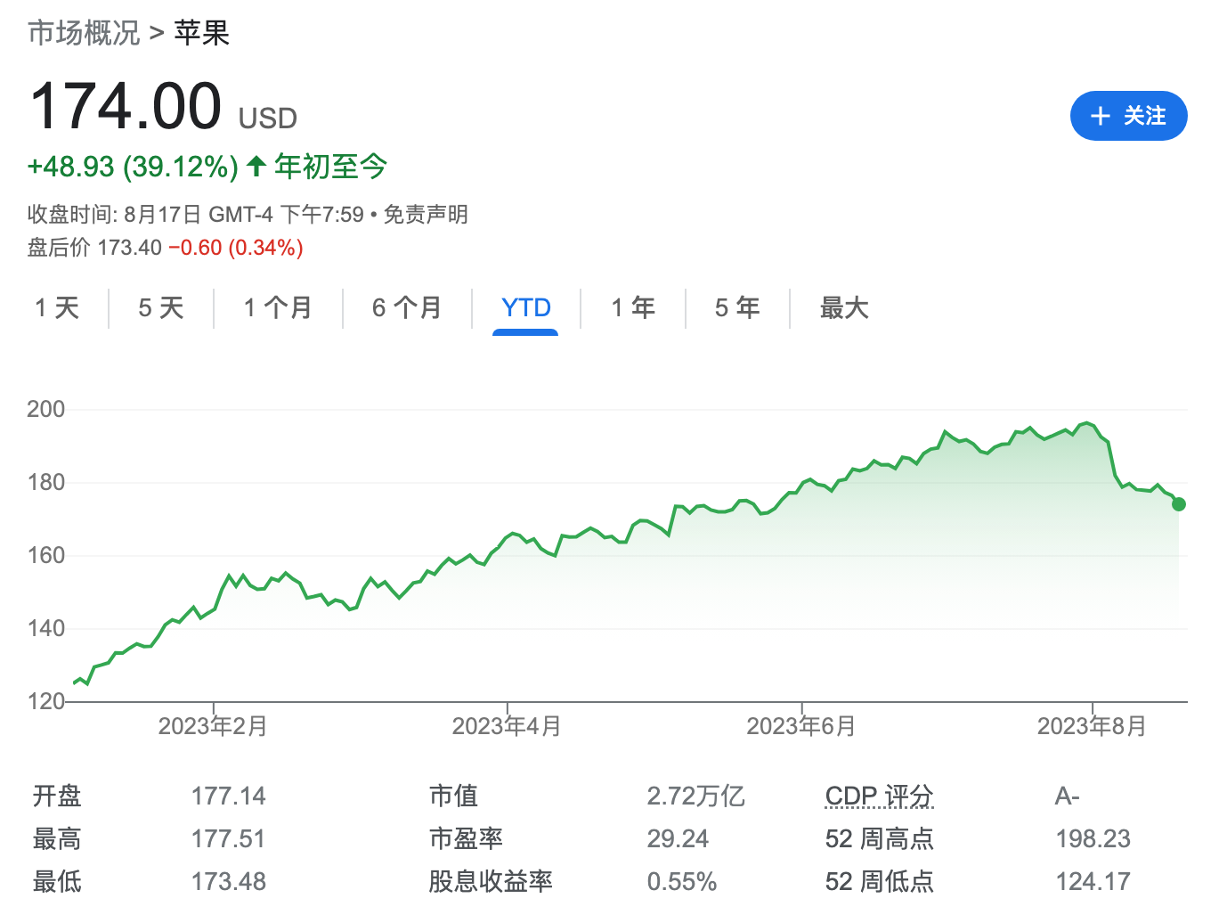Click the 52 周低点 value 124.17
The image size is (1227, 923).
1093,881
